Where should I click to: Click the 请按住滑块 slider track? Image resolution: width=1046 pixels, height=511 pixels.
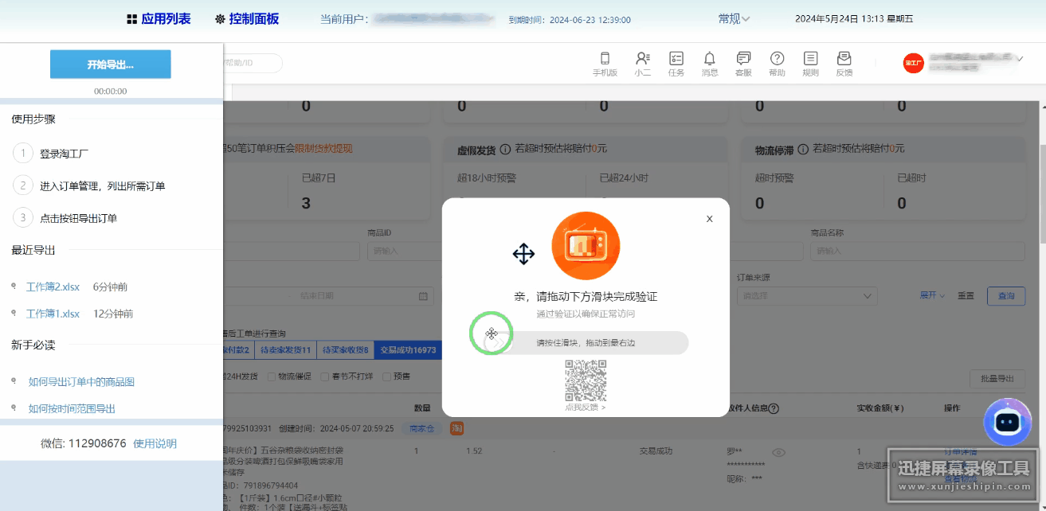point(586,343)
